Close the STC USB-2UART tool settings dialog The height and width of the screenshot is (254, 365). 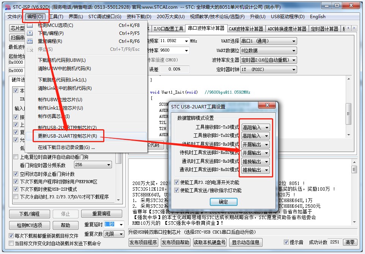coord(267,105)
